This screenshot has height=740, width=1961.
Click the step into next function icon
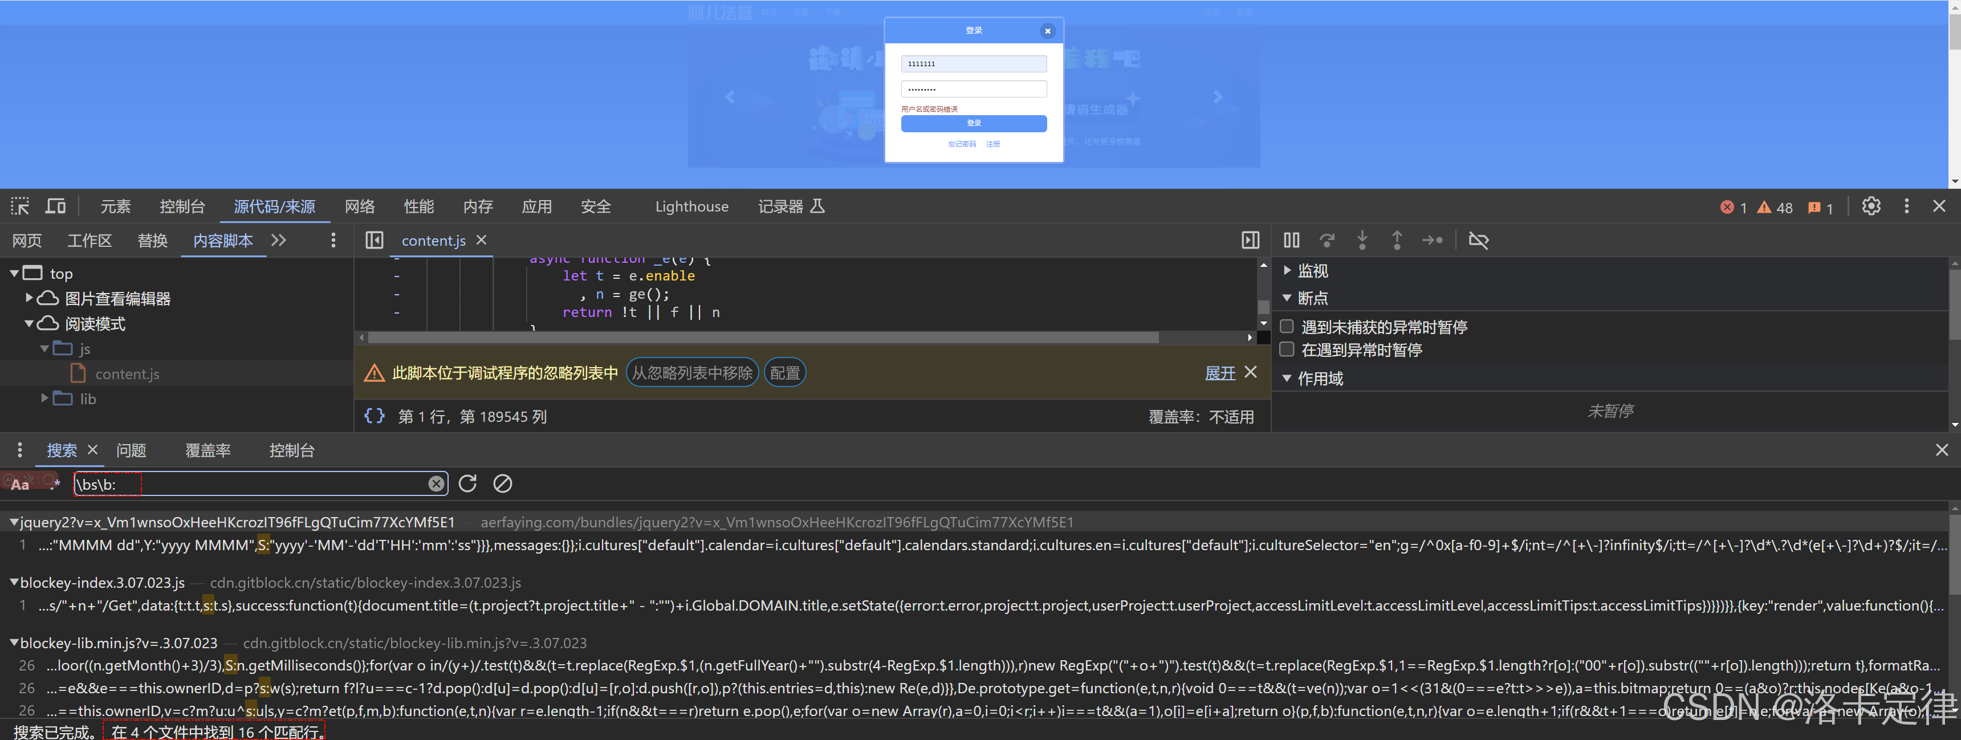(1362, 241)
